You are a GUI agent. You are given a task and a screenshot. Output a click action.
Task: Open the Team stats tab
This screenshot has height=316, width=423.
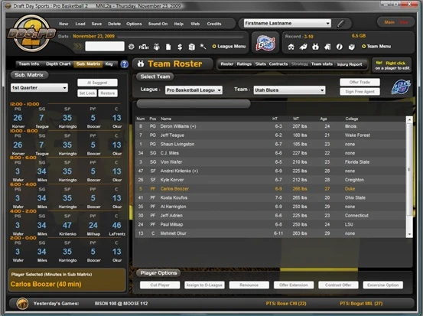pyautogui.click(x=321, y=64)
